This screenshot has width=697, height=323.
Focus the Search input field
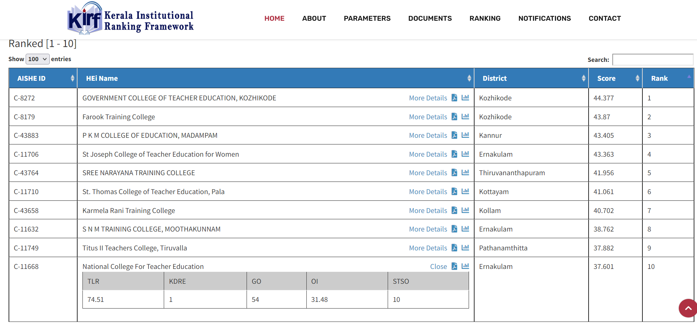click(653, 60)
